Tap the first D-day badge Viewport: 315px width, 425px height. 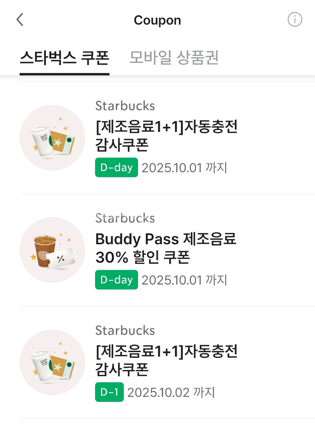tap(116, 167)
